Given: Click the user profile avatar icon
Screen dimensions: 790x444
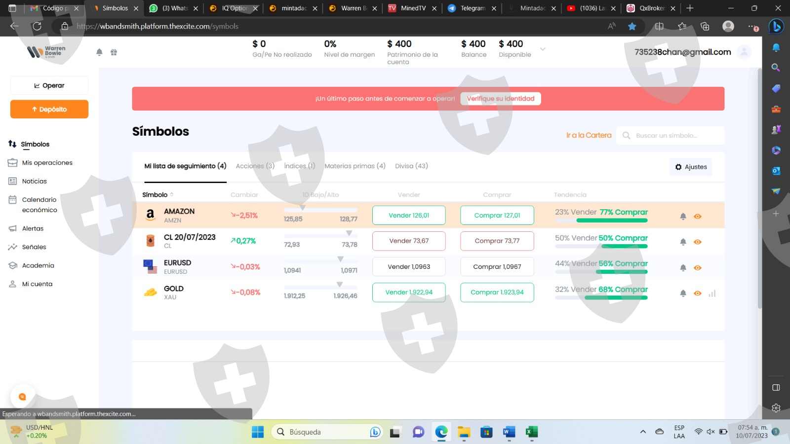Looking at the screenshot, I should click(x=744, y=52).
